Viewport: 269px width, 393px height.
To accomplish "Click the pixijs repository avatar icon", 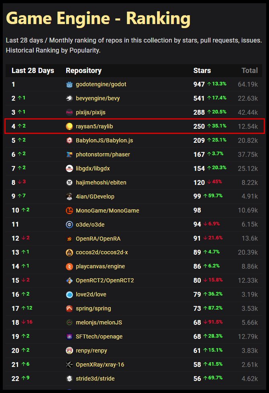I will click(x=69, y=112).
